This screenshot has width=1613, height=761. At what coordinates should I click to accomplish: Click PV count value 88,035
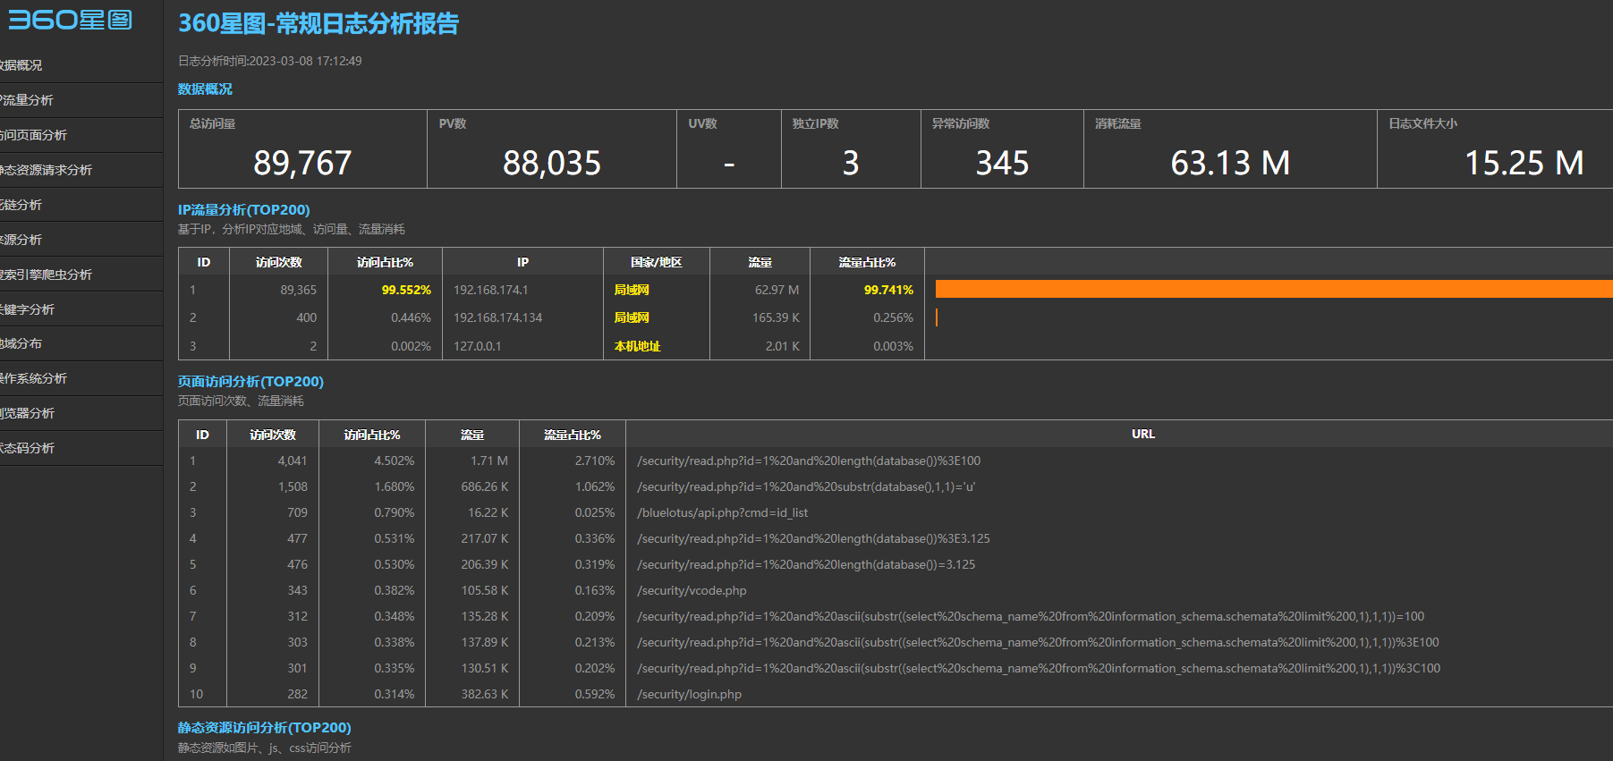(x=552, y=163)
